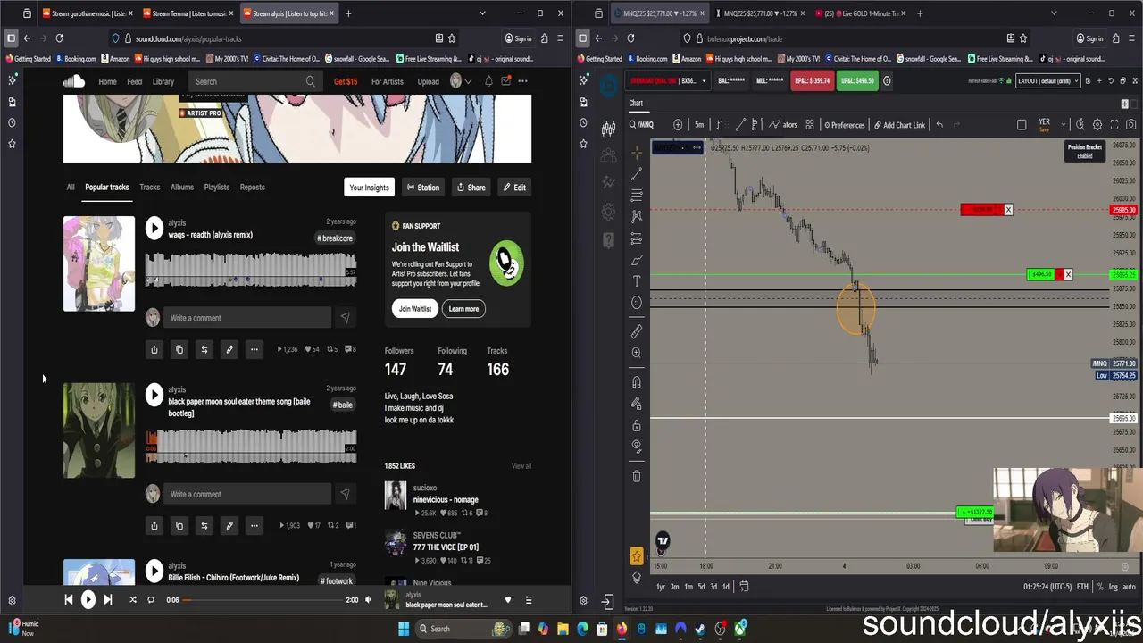Open the trading account selector dropdown
1143x643 pixels.
669,80
